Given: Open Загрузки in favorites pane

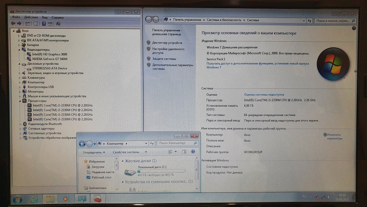Looking at the screenshot, I should click(x=98, y=167).
